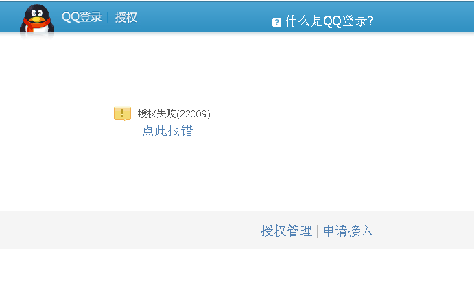Click the penguin's eyes on the logo

[37, 13]
